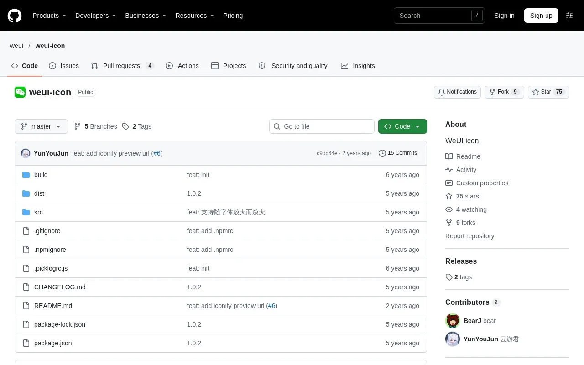Screen dimensions: 584x365
Task: Switch to the Actions tab
Action: (x=182, y=66)
